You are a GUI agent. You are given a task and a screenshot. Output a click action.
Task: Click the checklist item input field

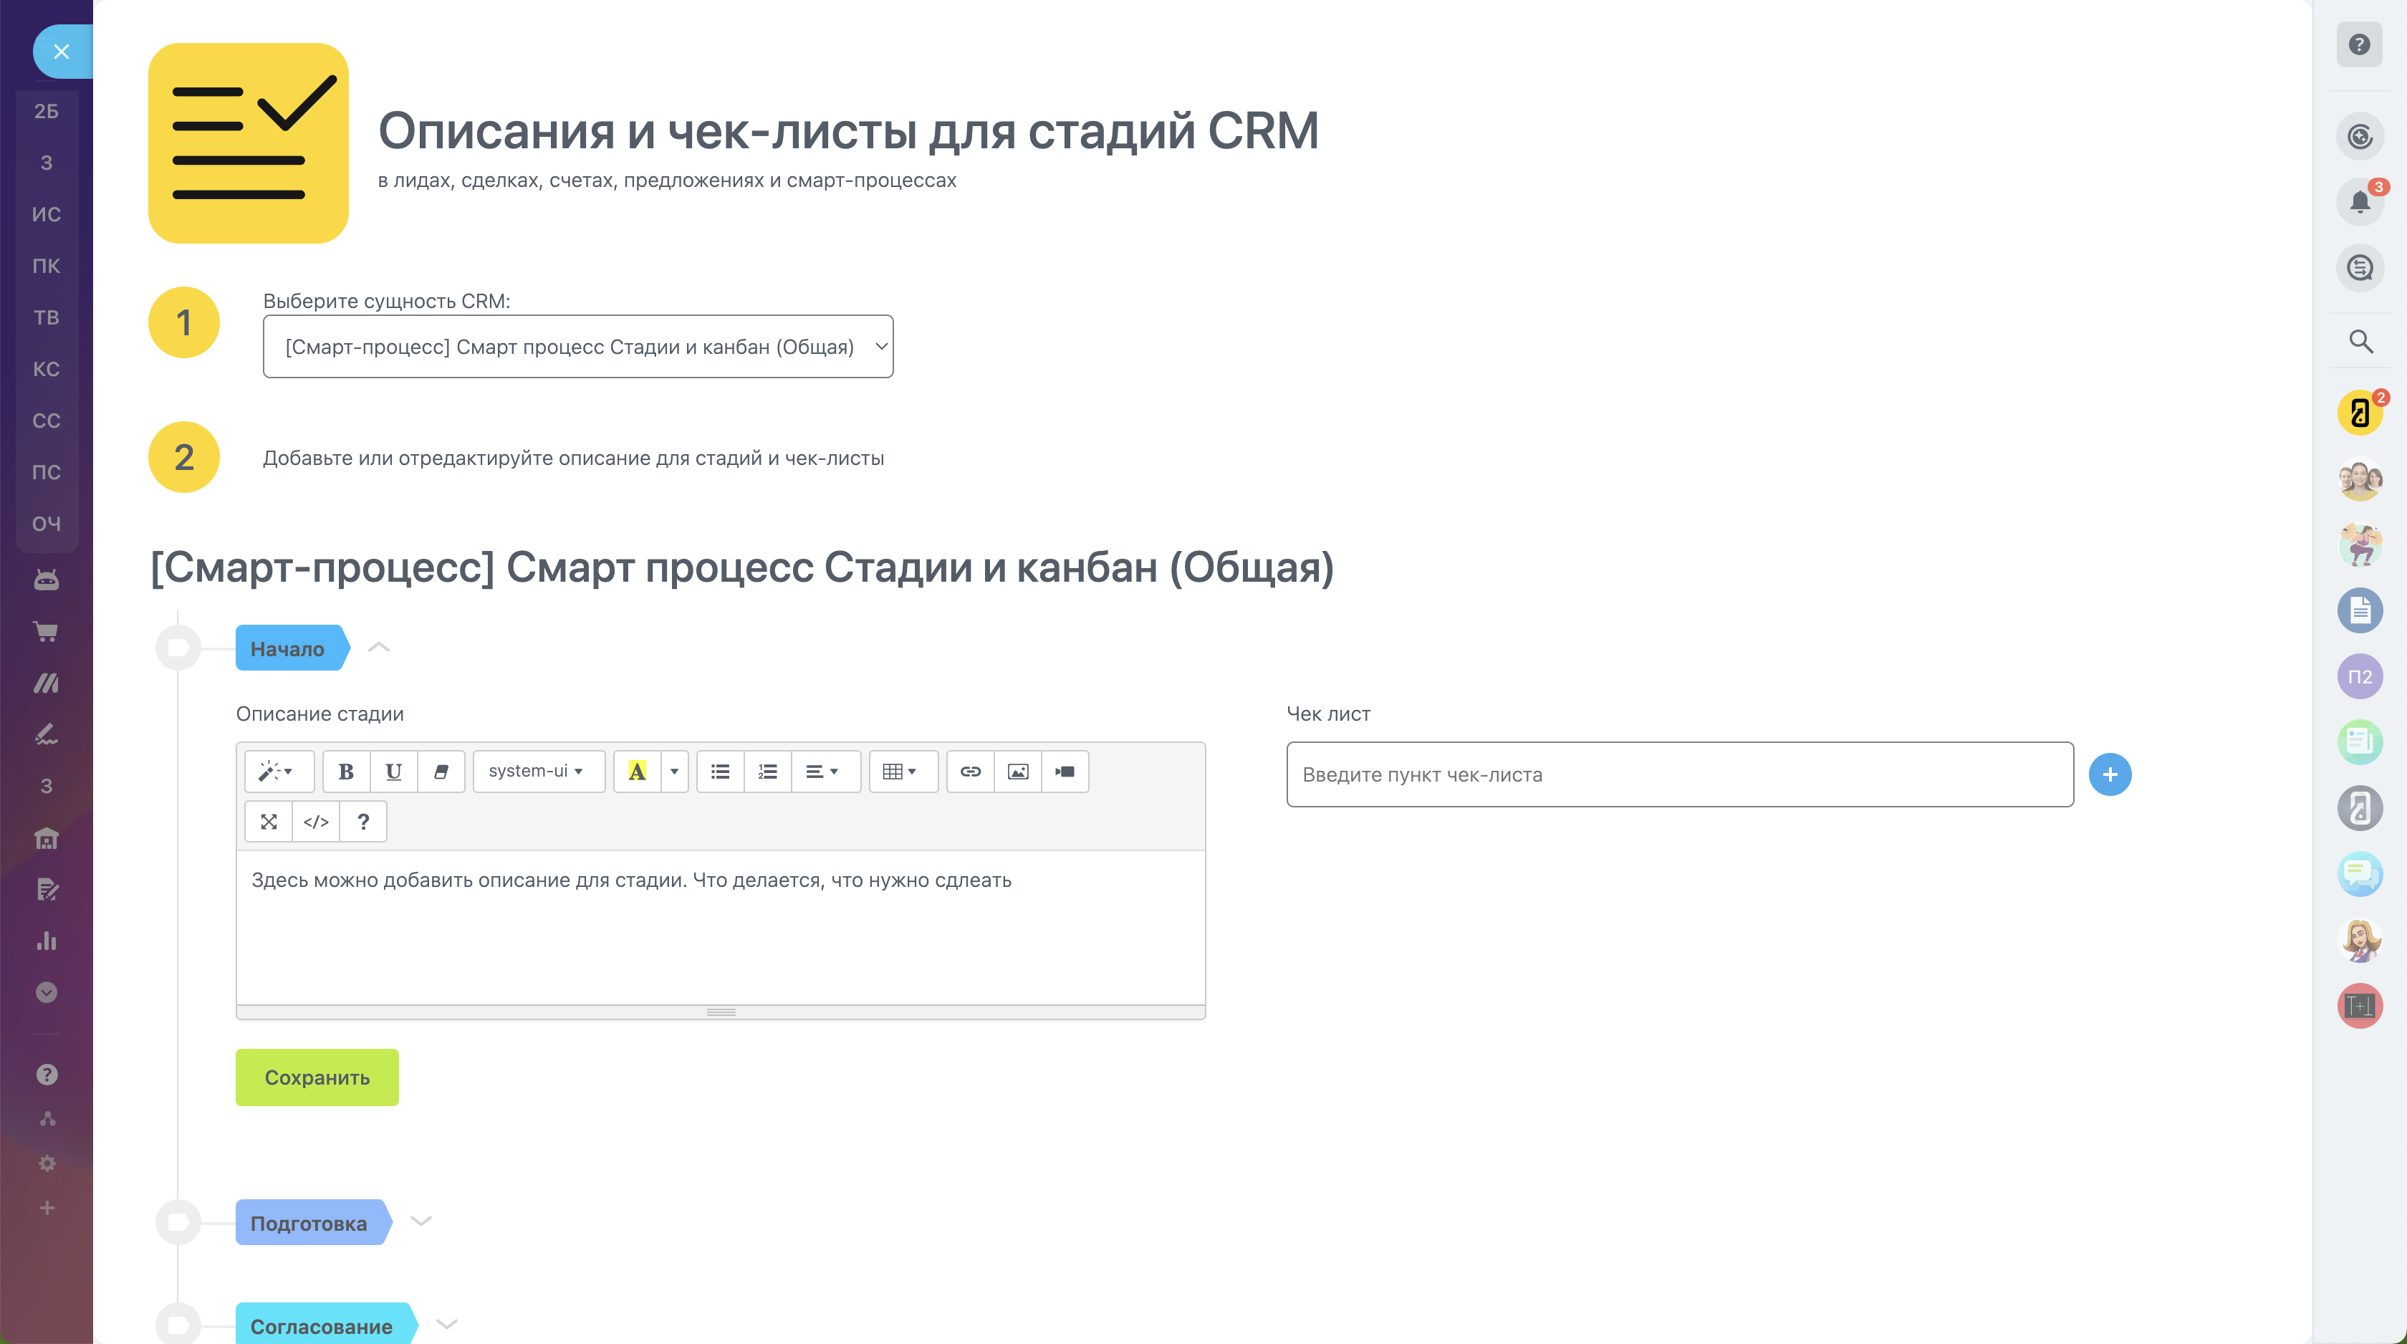click(x=1679, y=774)
